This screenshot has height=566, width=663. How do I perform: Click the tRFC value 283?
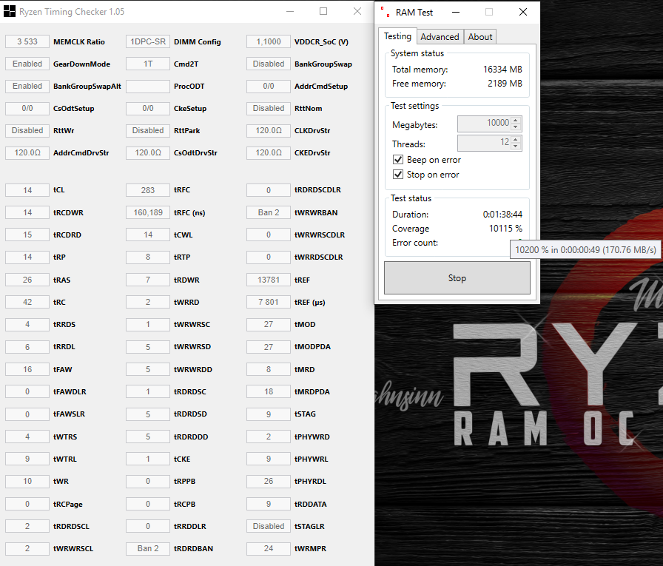point(148,190)
